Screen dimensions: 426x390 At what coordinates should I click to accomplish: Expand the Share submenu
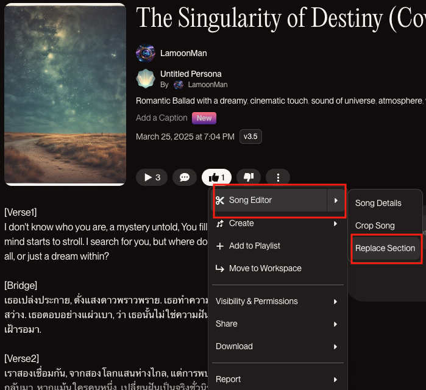pos(277,324)
